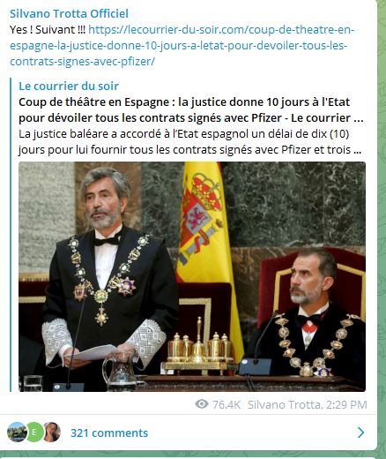
Task: Click the landscape commenter avatar
Action: coord(17,432)
